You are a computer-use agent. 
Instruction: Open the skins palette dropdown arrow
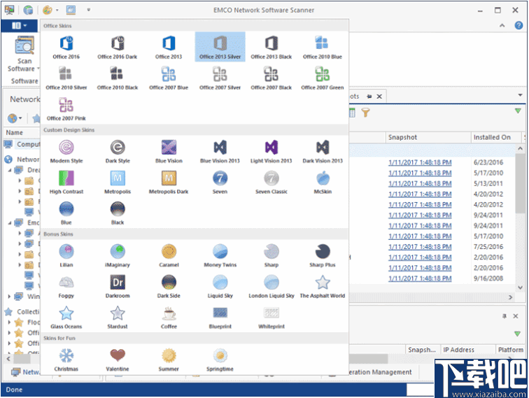click(x=57, y=10)
